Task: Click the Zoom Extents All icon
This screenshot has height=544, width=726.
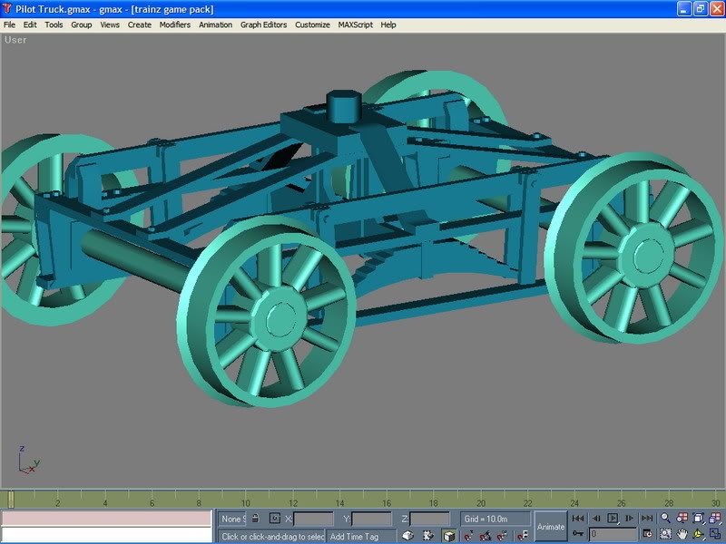Action: point(715,518)
